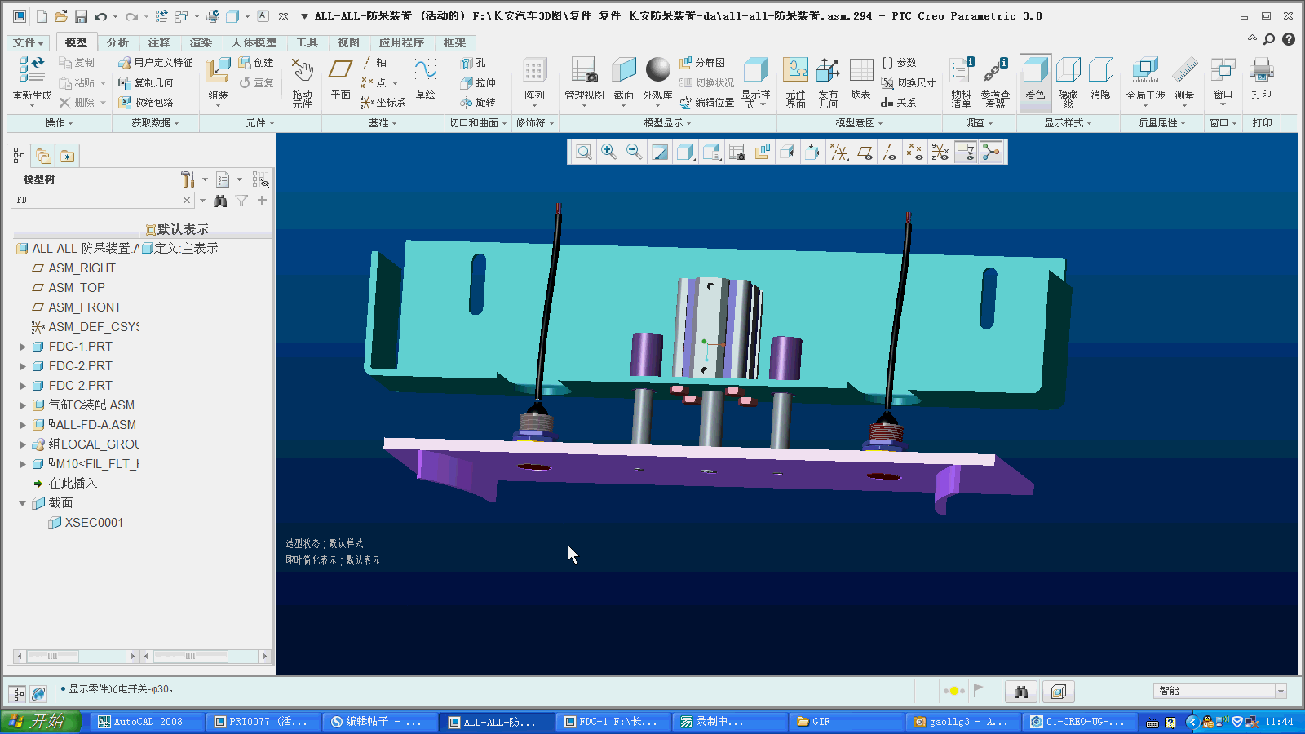1305x734 pixels.
Task: Select the 组装 (Assemble) tool
Action: (x=218, y=80)
